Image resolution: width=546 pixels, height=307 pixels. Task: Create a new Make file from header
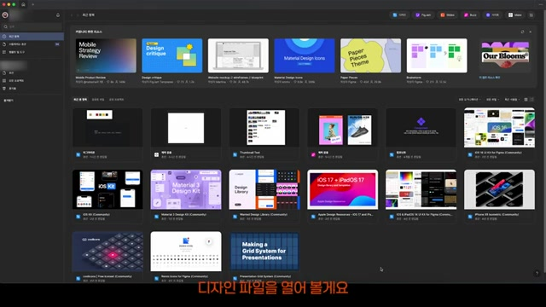tap(515, 15)
